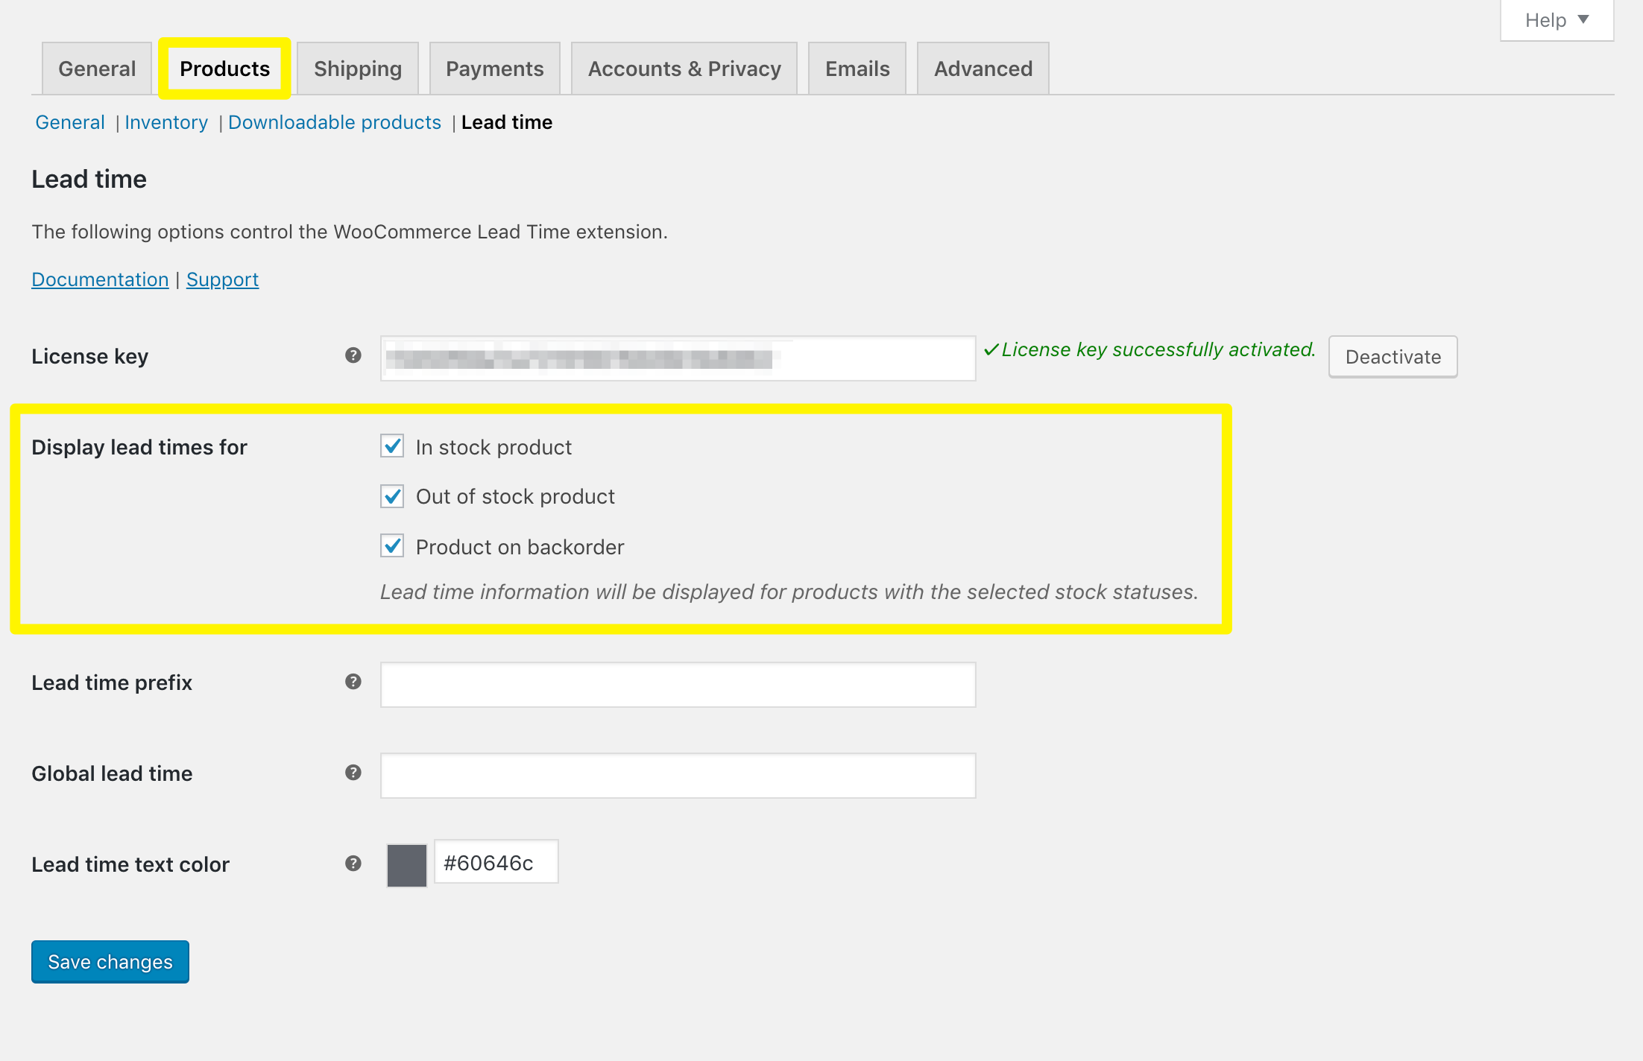Open the General products subsection link
The width and height of the screenshot is (1643, 1061).
70,122
